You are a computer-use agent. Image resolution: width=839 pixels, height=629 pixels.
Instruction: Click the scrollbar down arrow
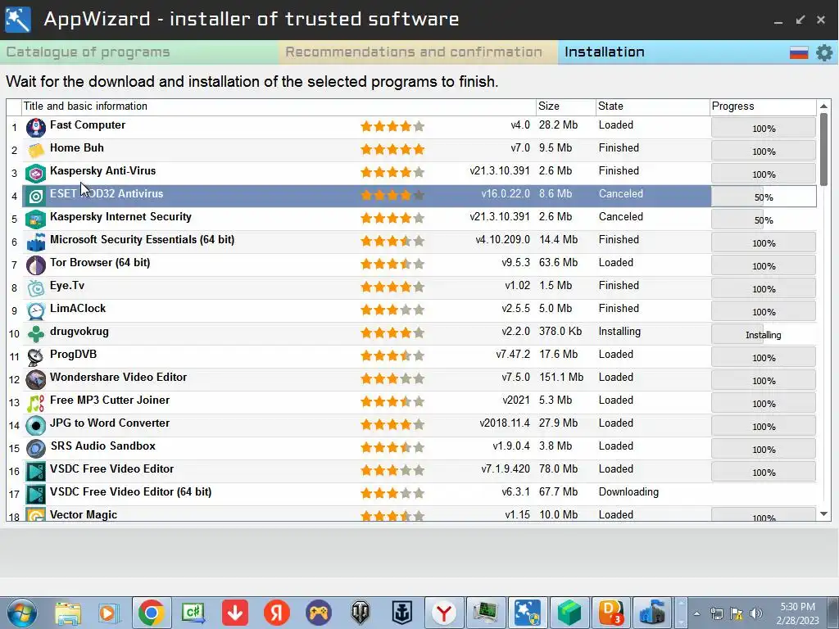point(824,514)
